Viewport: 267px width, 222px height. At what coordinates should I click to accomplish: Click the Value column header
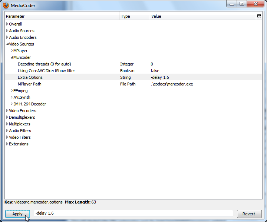coord(203,16)
